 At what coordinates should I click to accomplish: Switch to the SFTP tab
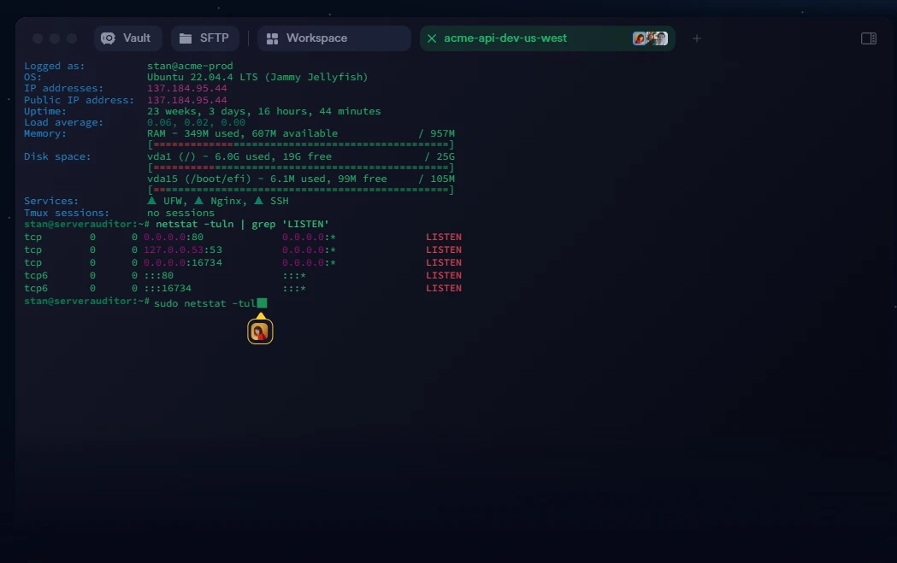[205, 38]
